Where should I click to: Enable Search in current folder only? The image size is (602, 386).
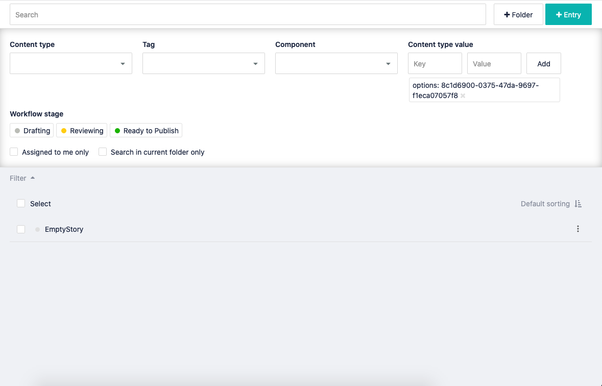coord(103,152)
